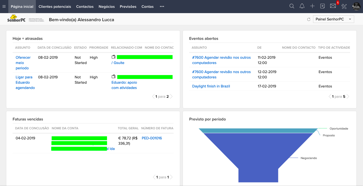363x186 pixels.
Task: Click the search magnifier icon
Action: click(x=292, y=6)
